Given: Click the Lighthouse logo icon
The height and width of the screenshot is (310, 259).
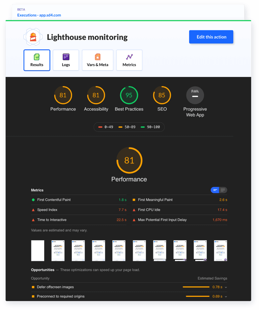Looking at the screenshot, I should pos(33,37).
